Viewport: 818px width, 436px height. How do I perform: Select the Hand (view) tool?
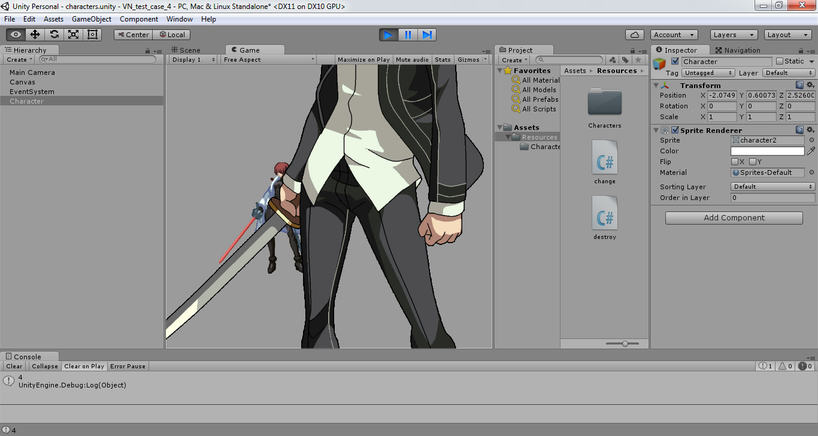click(16, 35)
